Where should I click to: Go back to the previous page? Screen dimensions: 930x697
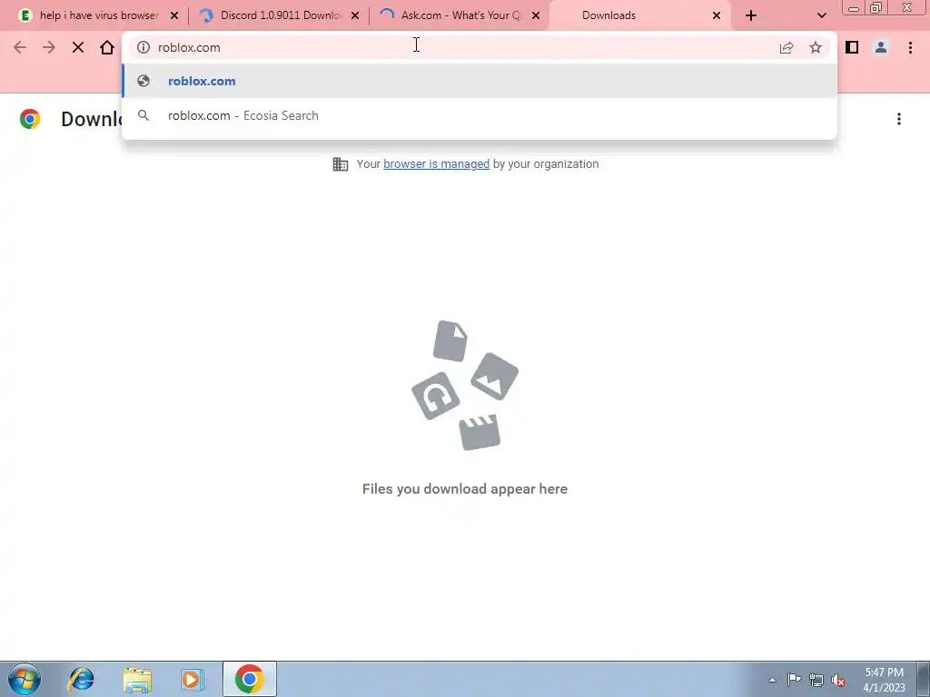[x=20, y=47]
